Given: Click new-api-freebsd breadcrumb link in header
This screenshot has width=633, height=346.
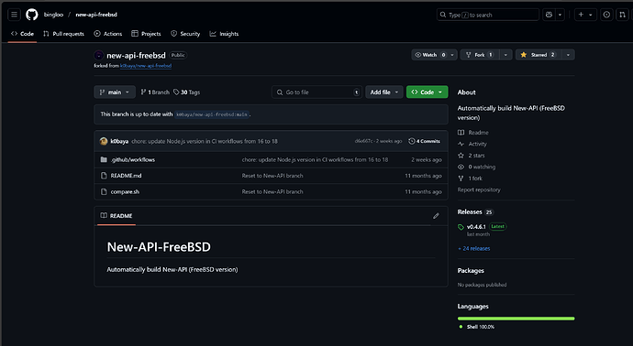Looking at the screenshot, I should coord(96,15).
